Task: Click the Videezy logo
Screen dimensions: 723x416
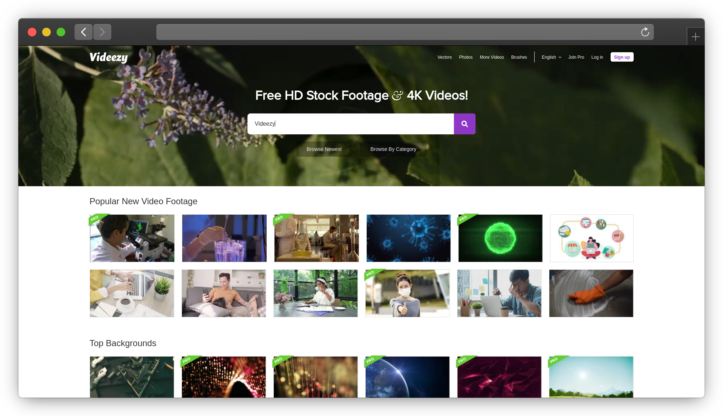Action: coord(108,57)
